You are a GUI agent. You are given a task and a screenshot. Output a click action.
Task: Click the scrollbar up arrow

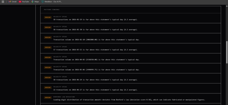[227, 6]
